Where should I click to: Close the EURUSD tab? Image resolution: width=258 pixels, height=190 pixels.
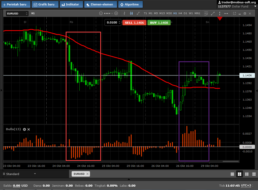87,174
